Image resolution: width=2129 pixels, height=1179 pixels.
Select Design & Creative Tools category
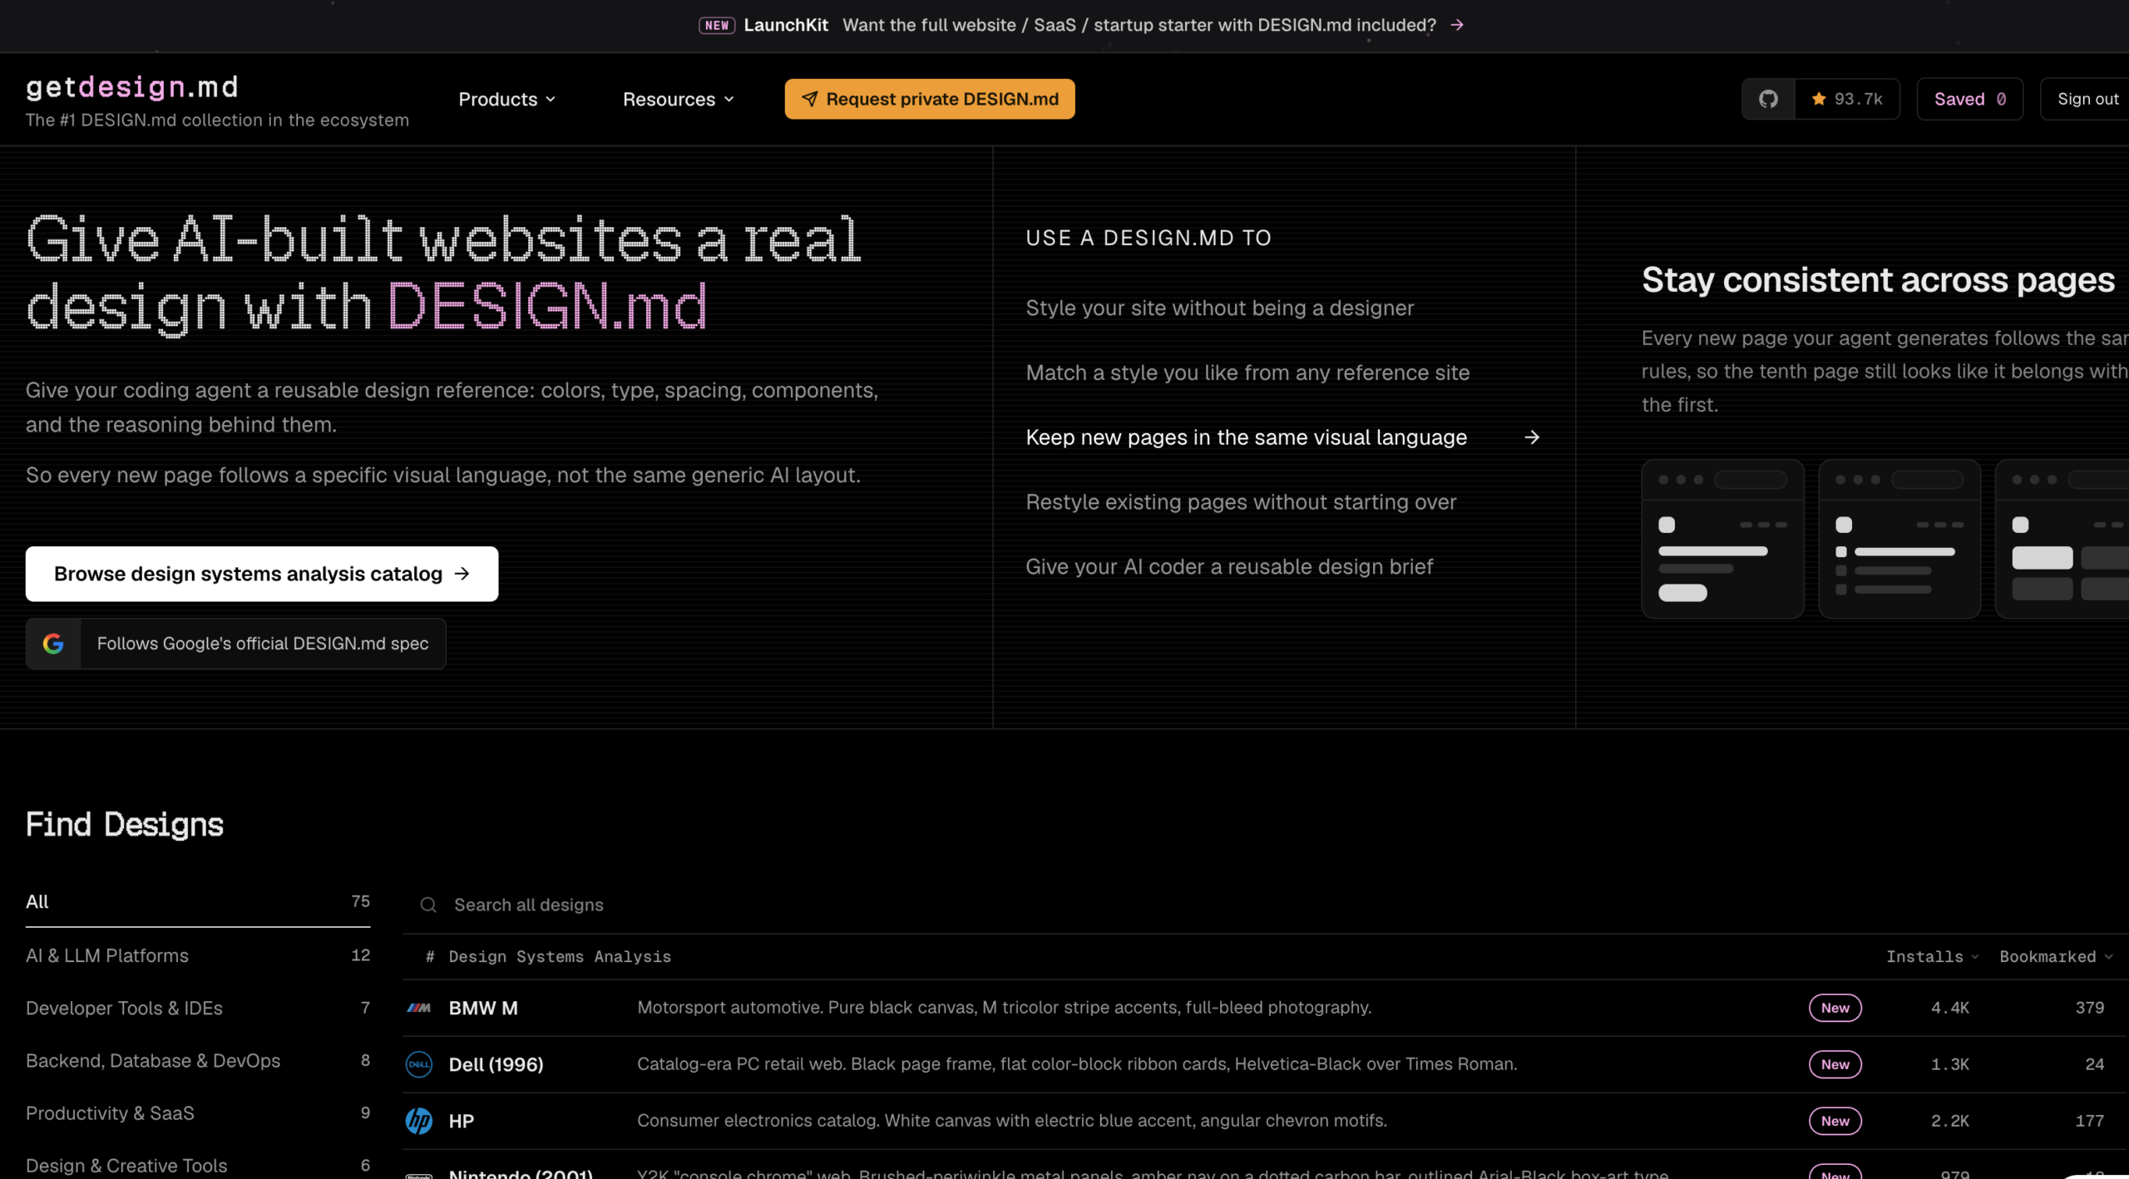[x=198, y=1165]
